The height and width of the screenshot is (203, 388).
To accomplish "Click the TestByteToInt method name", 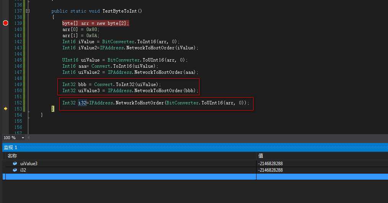I will pyautogui.click(x=120, y=11).
